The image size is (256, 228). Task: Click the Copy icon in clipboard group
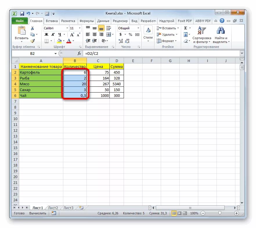(x=32, y=35)
